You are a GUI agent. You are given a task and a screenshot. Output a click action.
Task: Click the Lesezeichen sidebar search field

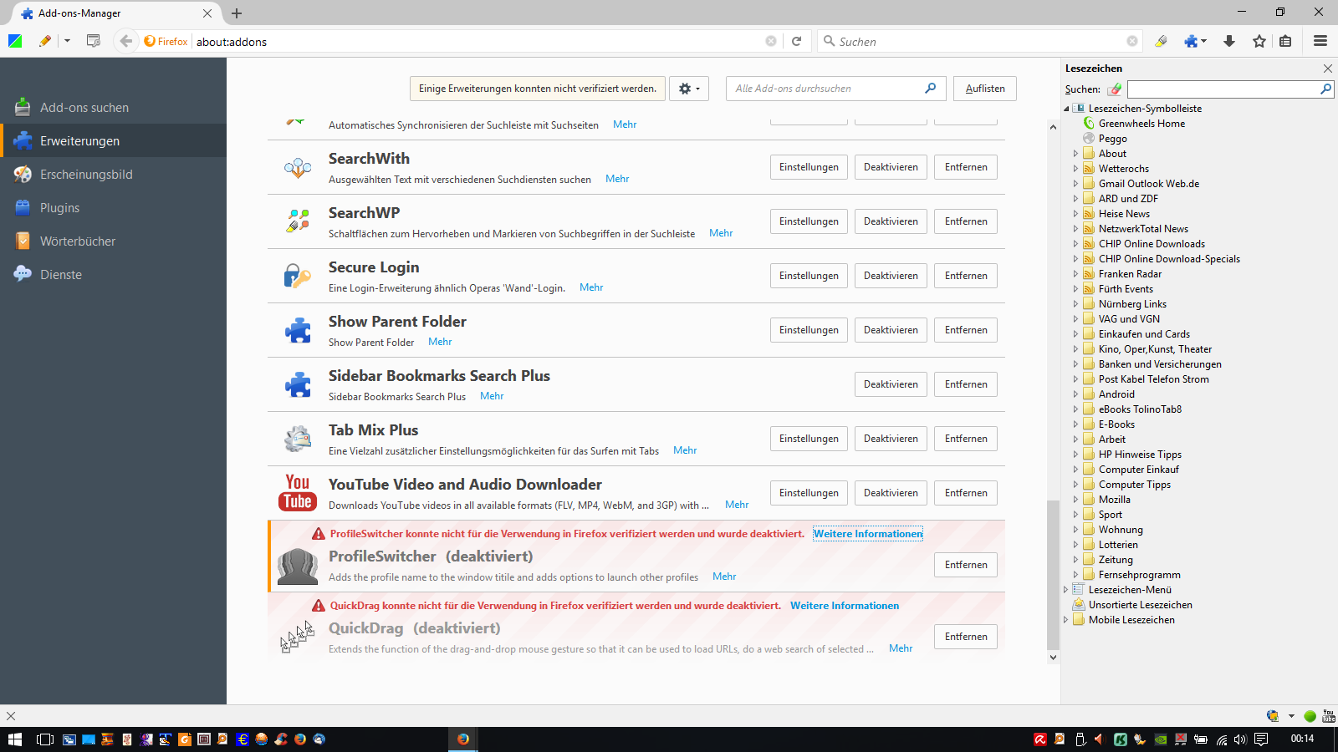coord(1223,89)
